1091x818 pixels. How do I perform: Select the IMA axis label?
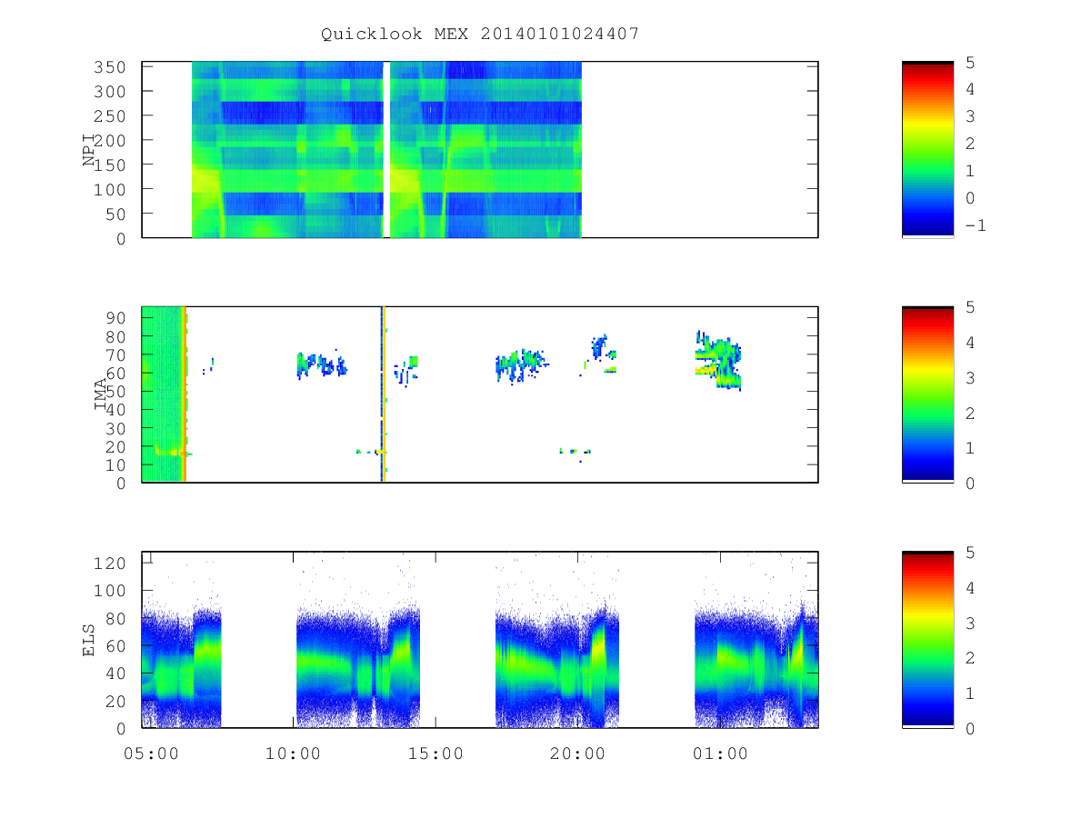101,394
